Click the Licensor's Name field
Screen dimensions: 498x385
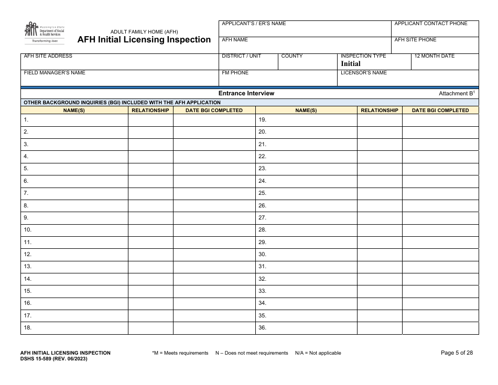pos(406,77)
